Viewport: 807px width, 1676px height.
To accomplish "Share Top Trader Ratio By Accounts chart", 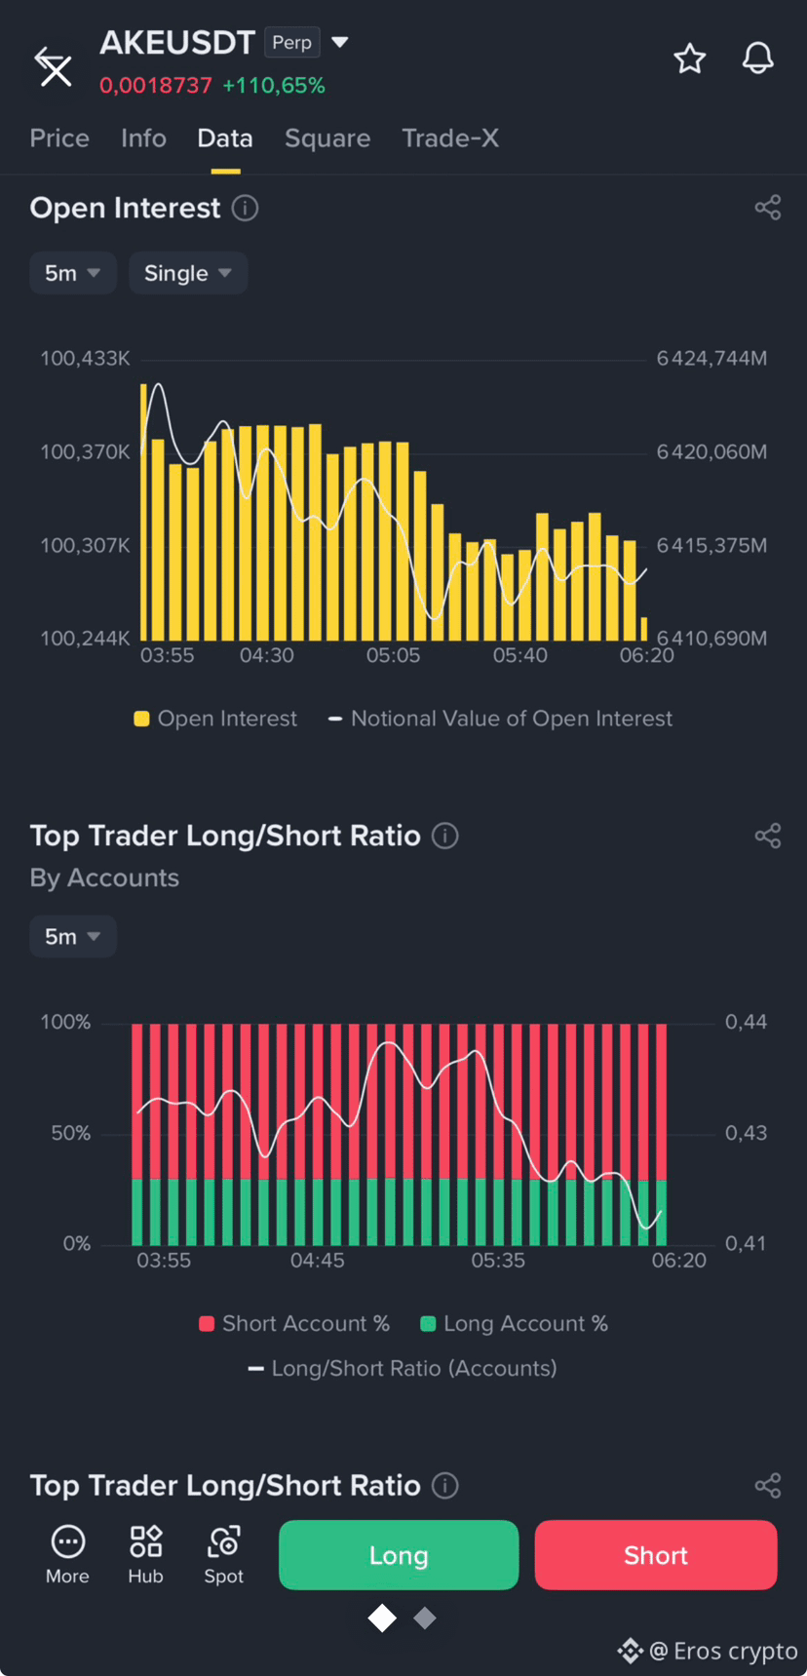I will click(768, 836).
